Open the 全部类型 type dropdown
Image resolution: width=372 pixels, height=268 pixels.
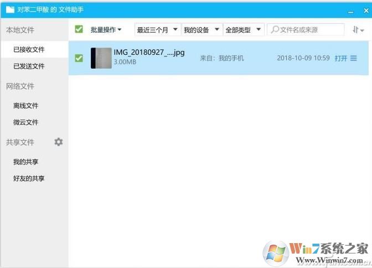244,30
